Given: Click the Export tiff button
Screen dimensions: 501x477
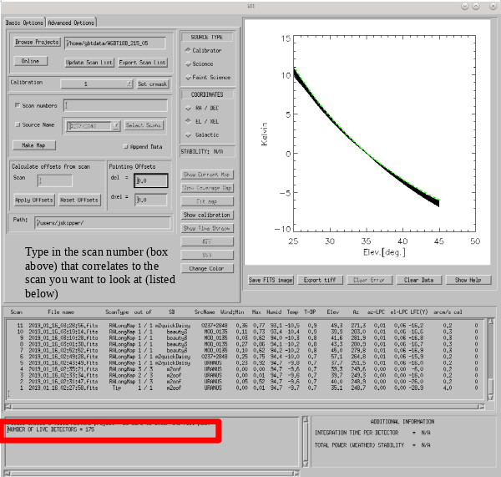Looking at the screenshot, I should click(x=320, y=280).
